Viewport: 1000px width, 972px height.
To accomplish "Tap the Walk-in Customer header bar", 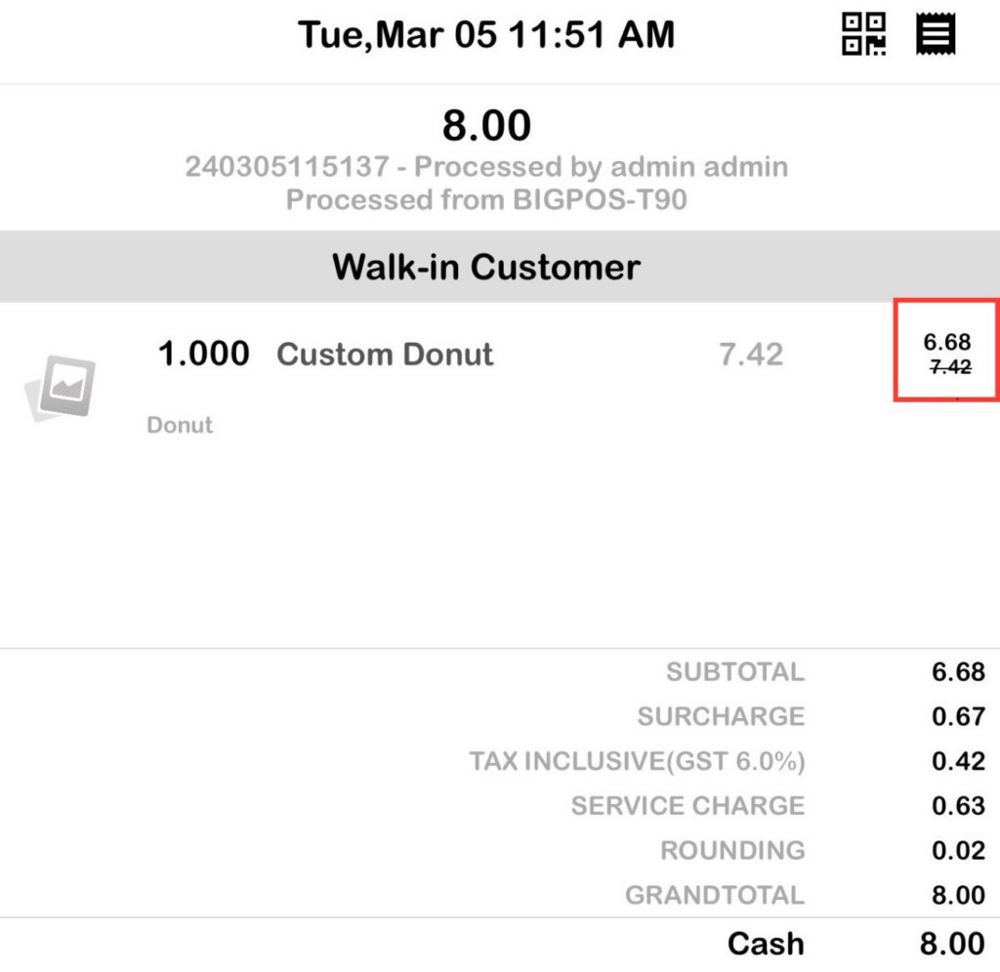I will point(486,267).
